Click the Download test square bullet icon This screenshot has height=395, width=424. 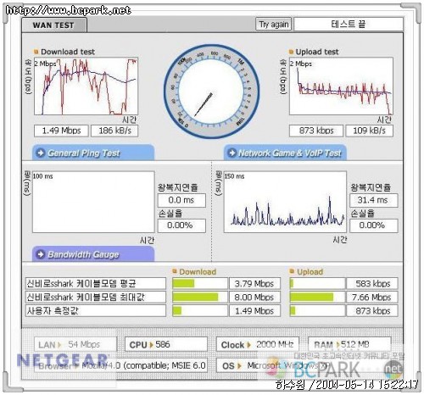pyautogui.click(x=36, y=52)
